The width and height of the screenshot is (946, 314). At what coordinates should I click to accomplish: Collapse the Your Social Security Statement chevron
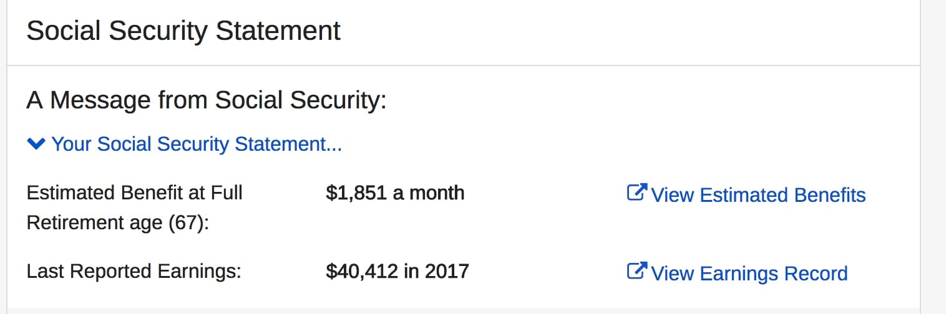click(x=37, y=144)
